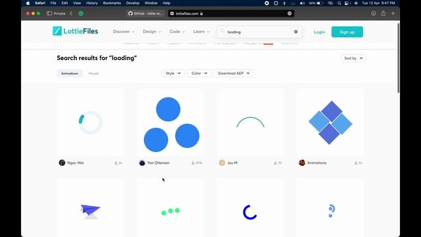
Task: Click the page options icon in address bar
Action: click(x=289, y=13)
